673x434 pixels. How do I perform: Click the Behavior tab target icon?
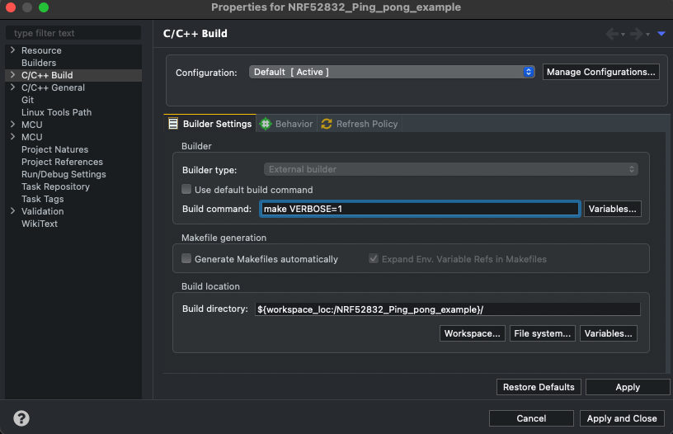click(x=266, y=124)
